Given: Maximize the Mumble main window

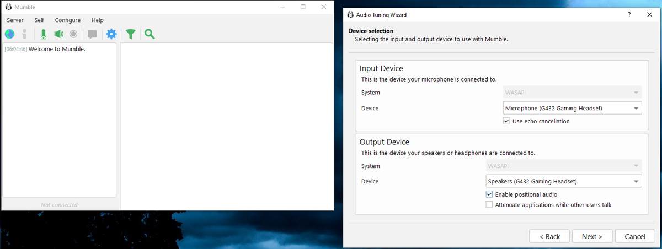Looking at the screenshot, I should tap(303, 7).
